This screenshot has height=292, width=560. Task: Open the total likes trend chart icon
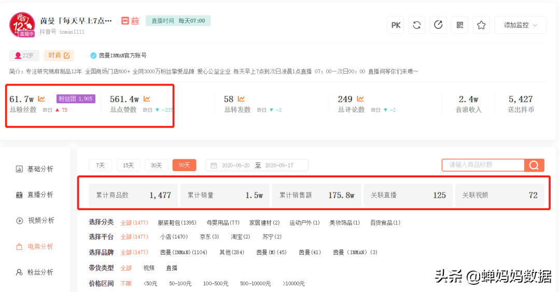pos(147,99)
